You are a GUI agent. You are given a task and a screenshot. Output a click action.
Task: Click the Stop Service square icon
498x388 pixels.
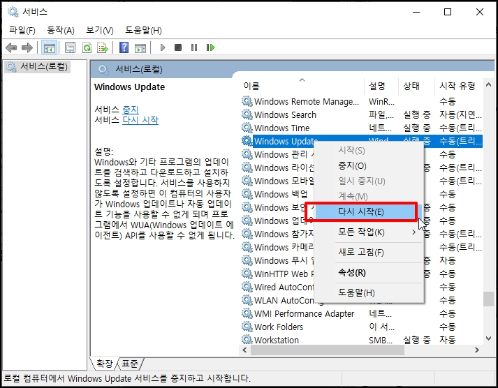(178, 47)
